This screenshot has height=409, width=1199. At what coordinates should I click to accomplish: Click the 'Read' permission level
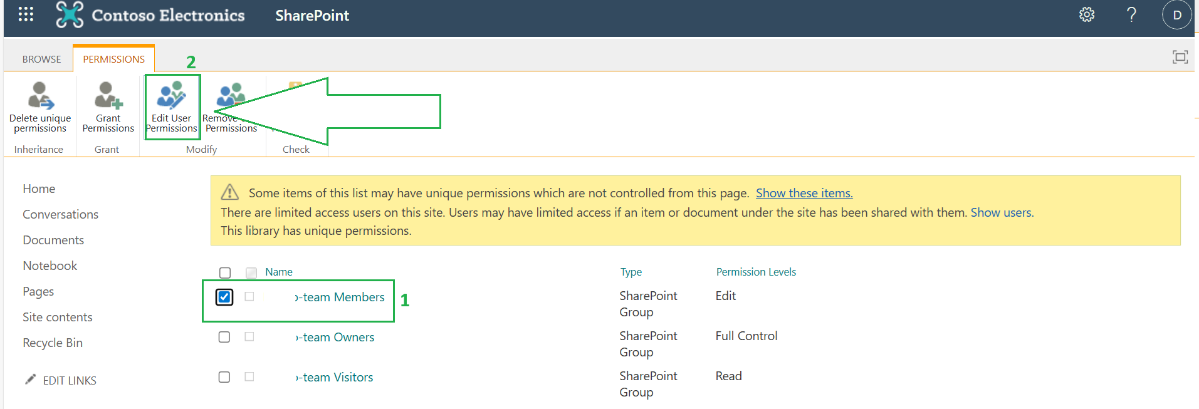[x=729, y=376]
